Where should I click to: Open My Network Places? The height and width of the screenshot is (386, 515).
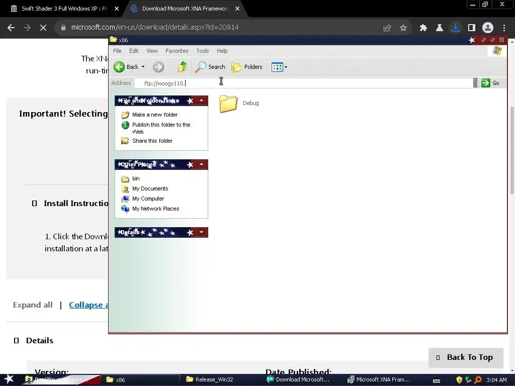coord(156,209)
